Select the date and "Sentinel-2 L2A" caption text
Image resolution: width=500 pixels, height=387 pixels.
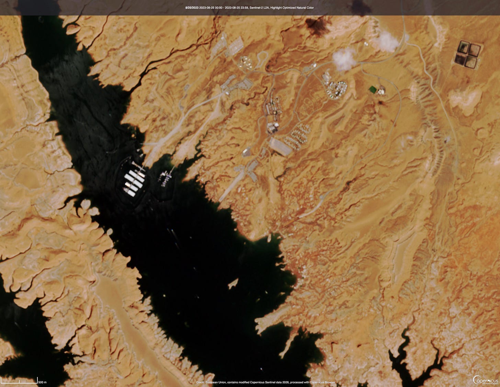pos(250,8)
